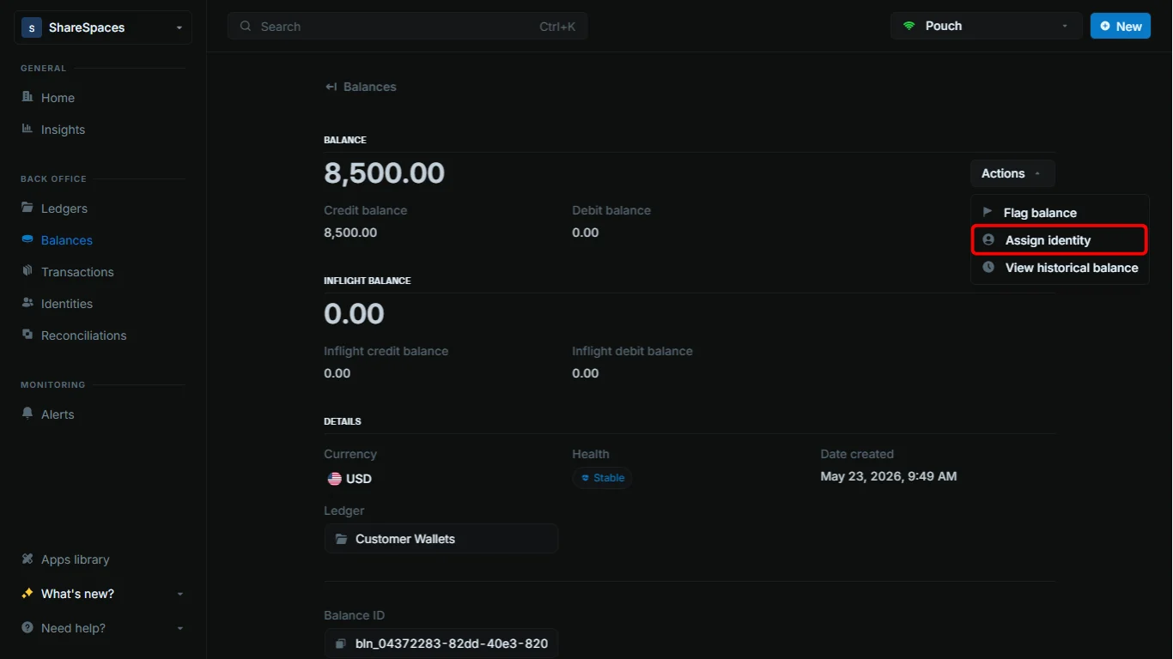Click the Home building icon
This screenshot has width=1173, height=659.
coord(27,97)
